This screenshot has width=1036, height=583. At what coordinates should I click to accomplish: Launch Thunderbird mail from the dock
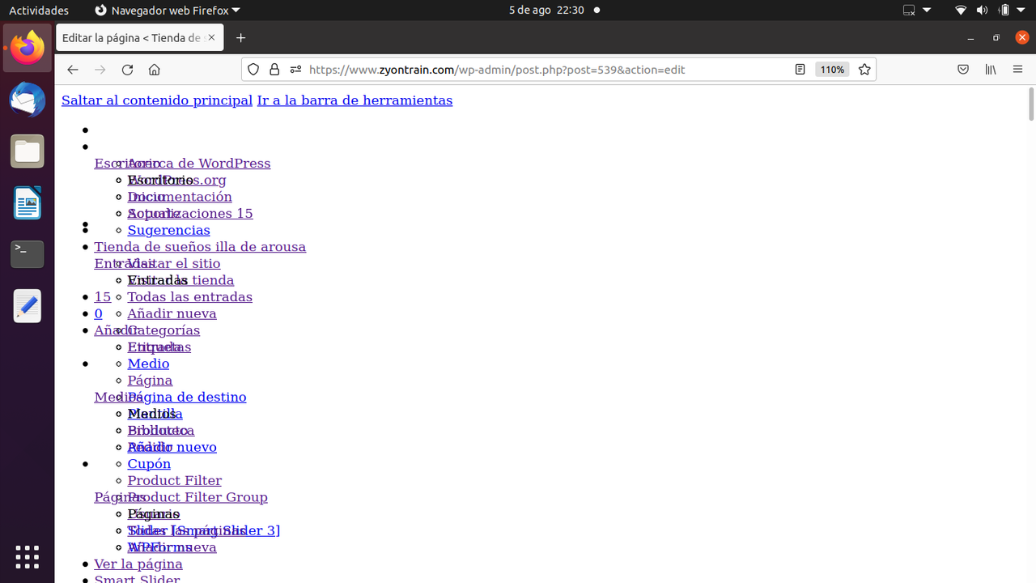pos(28,100)
